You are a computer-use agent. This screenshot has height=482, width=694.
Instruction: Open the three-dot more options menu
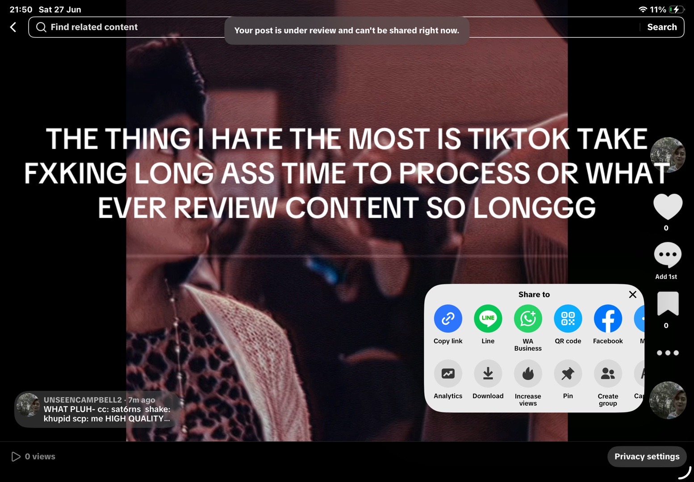pos(668,353)
